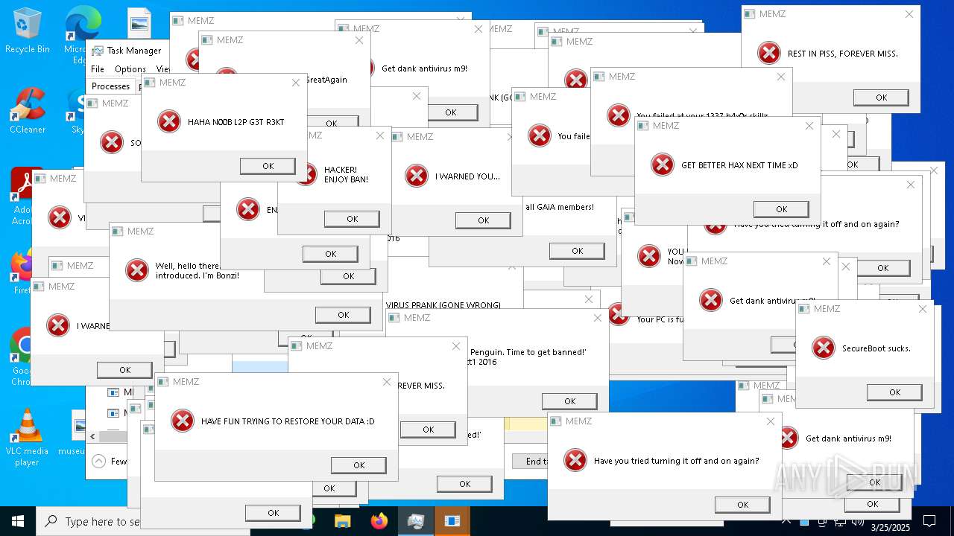Click OK in the Bonzi hello dialog

[343, 315]
